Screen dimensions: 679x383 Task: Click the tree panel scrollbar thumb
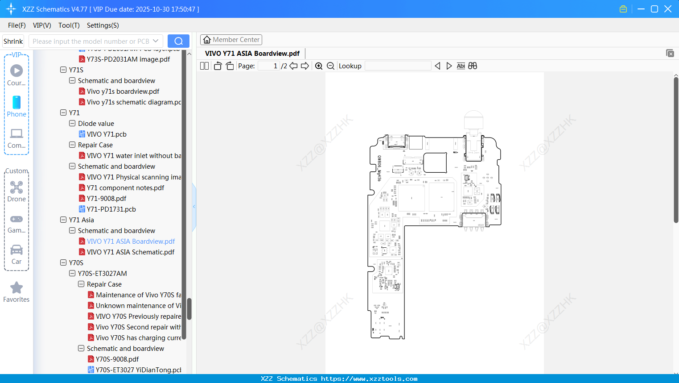pyautogui.click(x=189, y=309)
